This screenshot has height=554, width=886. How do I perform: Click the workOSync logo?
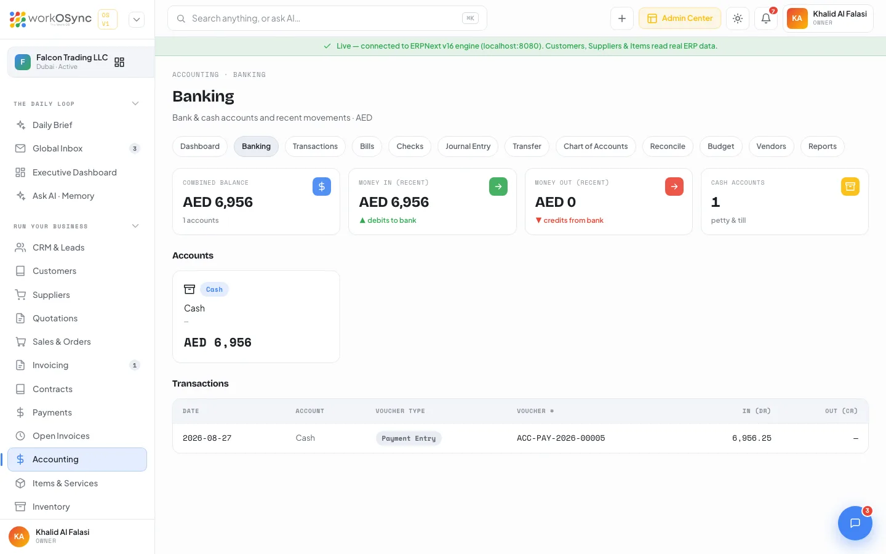pos(50,19)
